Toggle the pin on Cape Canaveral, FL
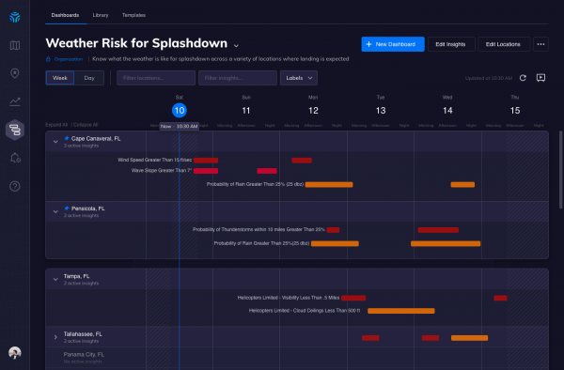564x370 pixels. (67, 138)
